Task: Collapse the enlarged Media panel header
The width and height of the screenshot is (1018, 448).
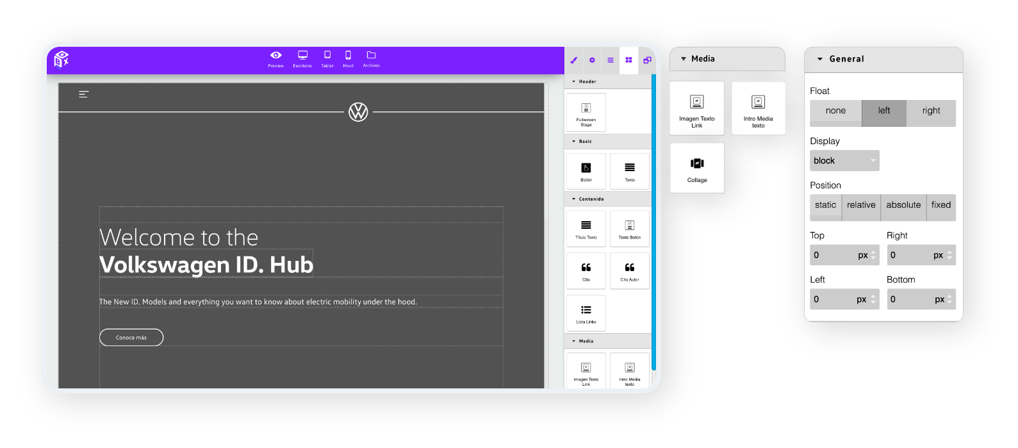Action: tap(727, 59)
